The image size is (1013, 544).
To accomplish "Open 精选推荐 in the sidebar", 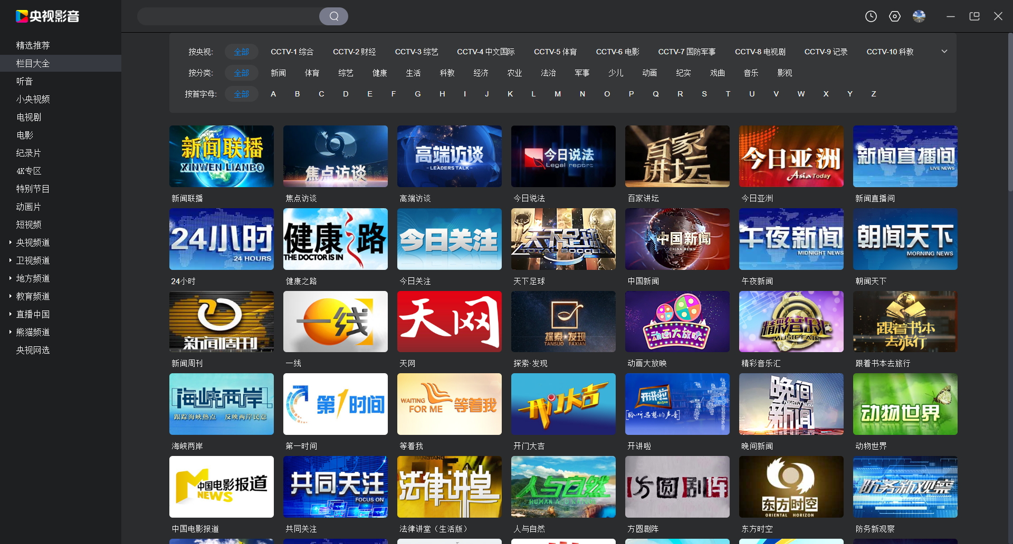I will [x=33, y=45].
